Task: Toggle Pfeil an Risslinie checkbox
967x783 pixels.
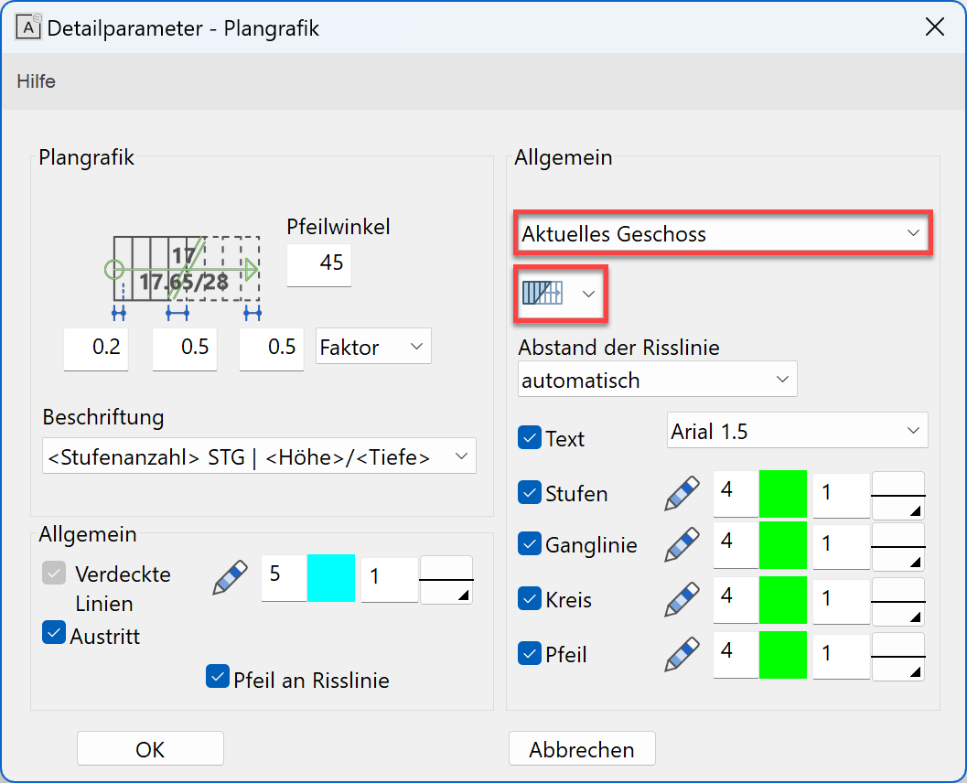Action: (217, 677)
